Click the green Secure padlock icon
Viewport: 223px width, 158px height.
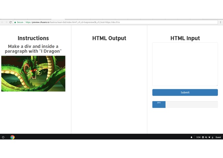click(x=15, y=22)
